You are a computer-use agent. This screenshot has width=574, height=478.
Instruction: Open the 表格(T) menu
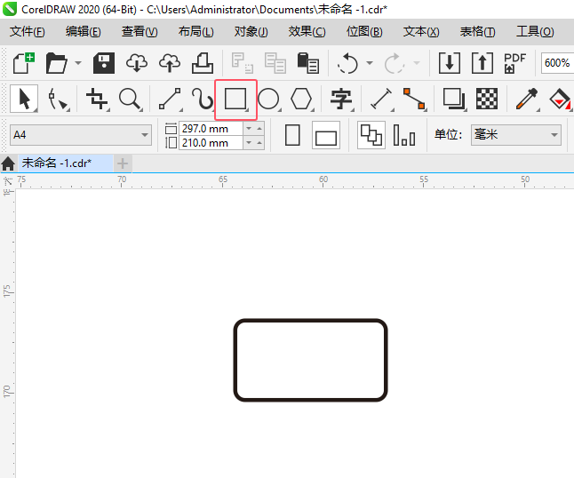point(477,31)
